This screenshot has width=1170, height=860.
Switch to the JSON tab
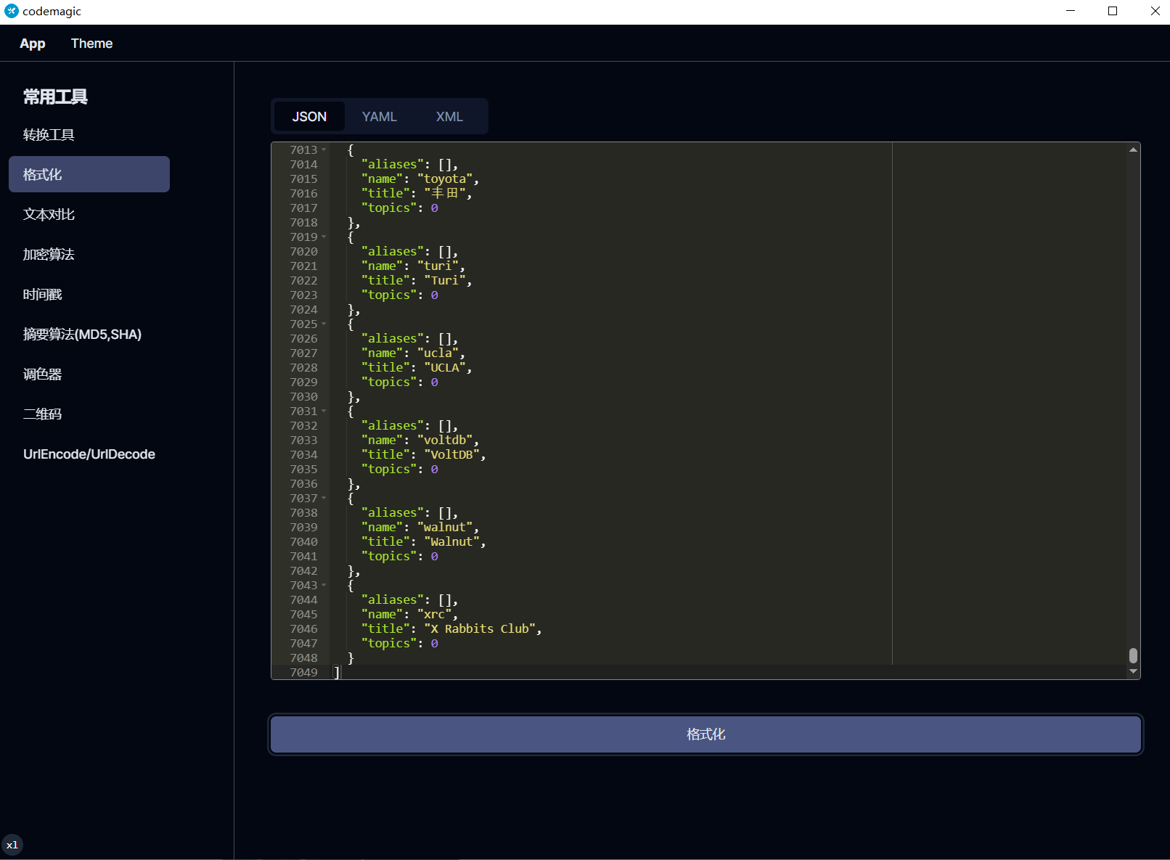point(309,116)
